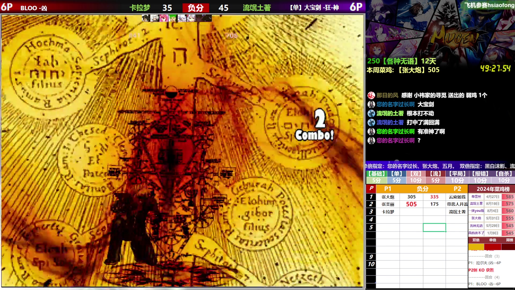Click the 流氓土著 cell in P2 row 3

point(457,212)
